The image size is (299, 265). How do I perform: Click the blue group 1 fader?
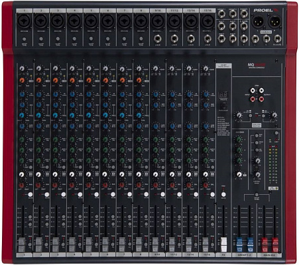tap(239, 244)
